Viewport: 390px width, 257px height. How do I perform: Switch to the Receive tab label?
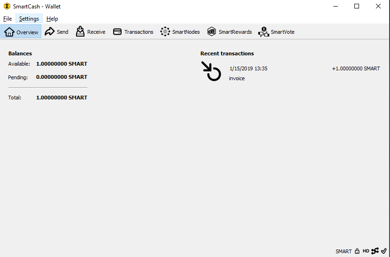click(x=96, y=32)
